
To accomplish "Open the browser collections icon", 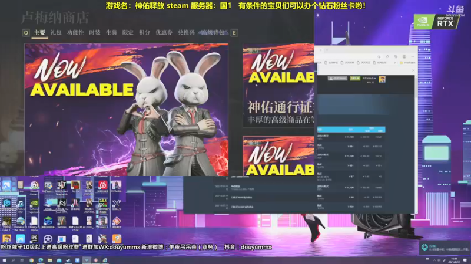I will [396, 56].
